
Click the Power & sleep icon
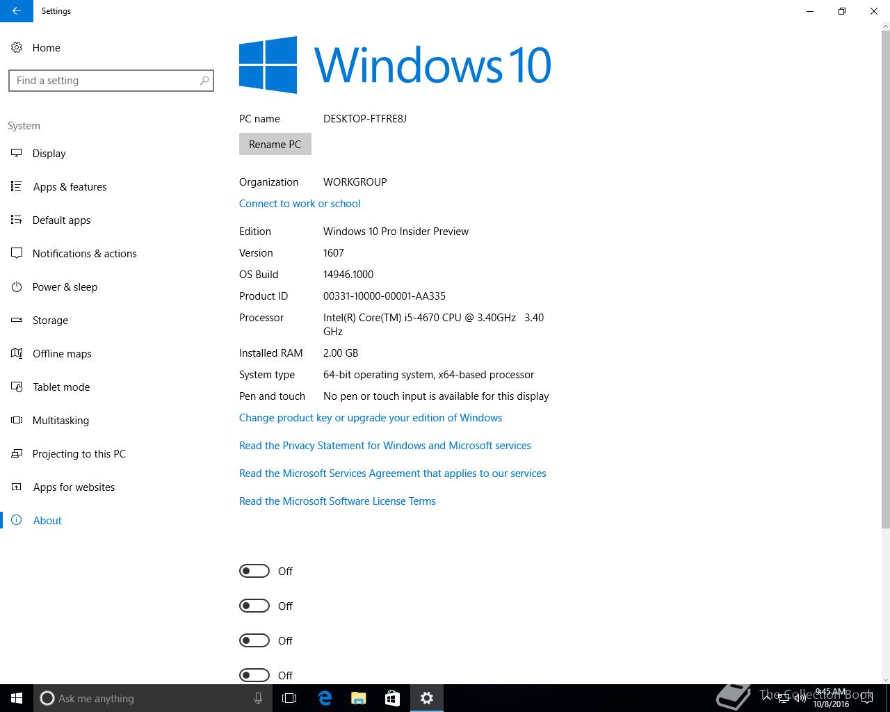[17, 286]
